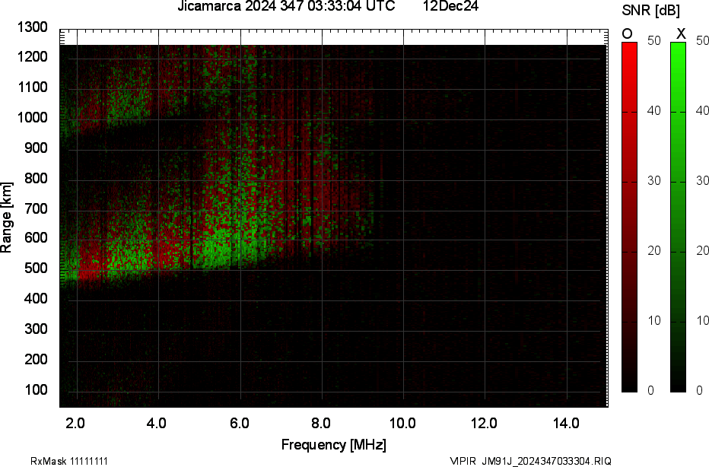
Task: Click the frequency axis tick label '14.0'
Action: (x=566, y=424)
